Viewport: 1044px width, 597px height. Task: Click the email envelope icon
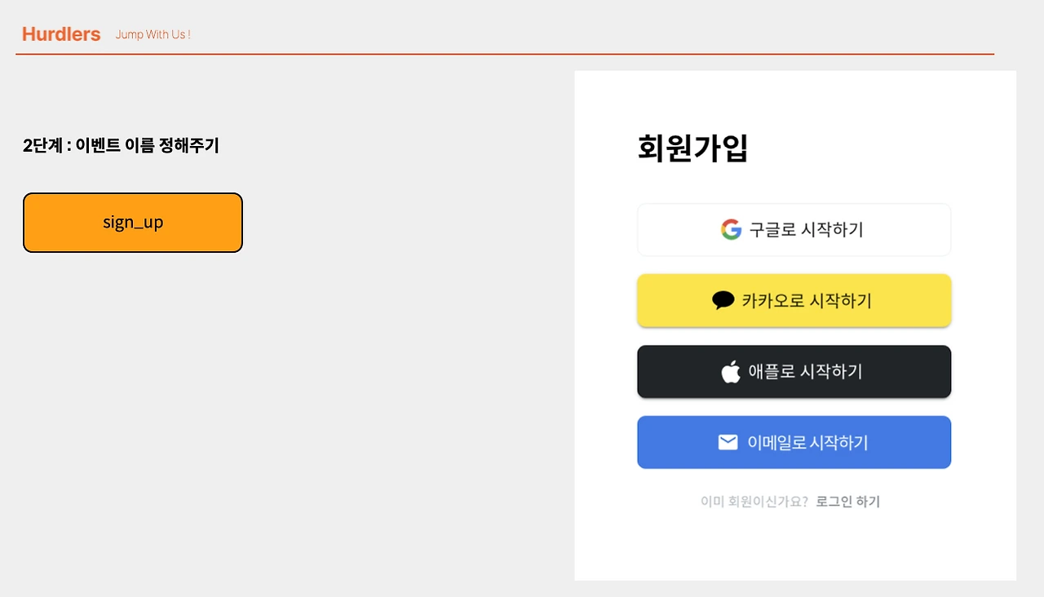(x=728, y=442)
